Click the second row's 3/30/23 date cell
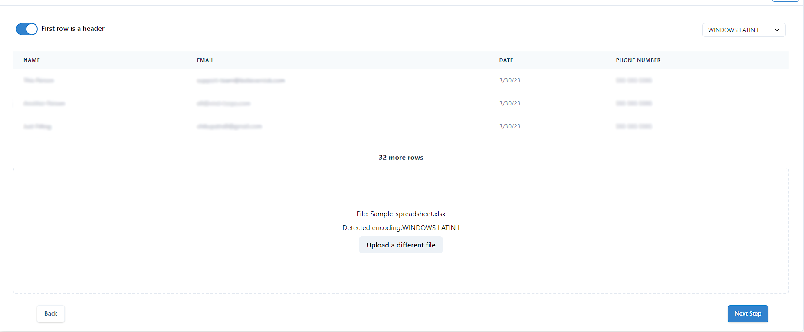The width and height of the screenshot is (804, 332). click(509, 103)
